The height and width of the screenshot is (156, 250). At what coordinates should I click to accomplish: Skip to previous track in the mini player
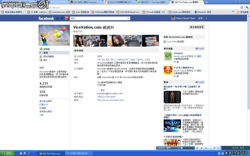pyautogui.click(x=197, y=148)
